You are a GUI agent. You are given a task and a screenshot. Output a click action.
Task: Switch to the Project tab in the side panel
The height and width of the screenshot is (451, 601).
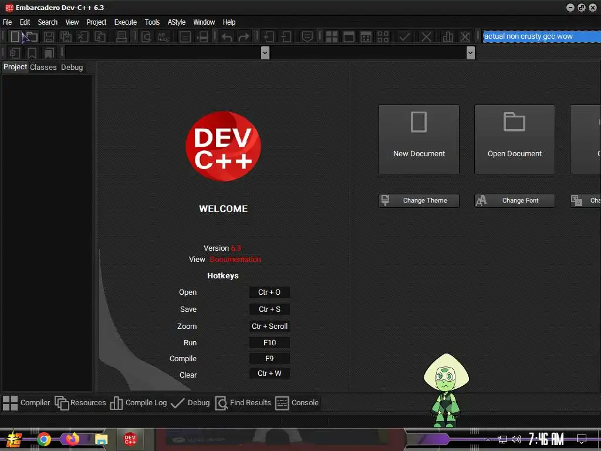point(15,67)
